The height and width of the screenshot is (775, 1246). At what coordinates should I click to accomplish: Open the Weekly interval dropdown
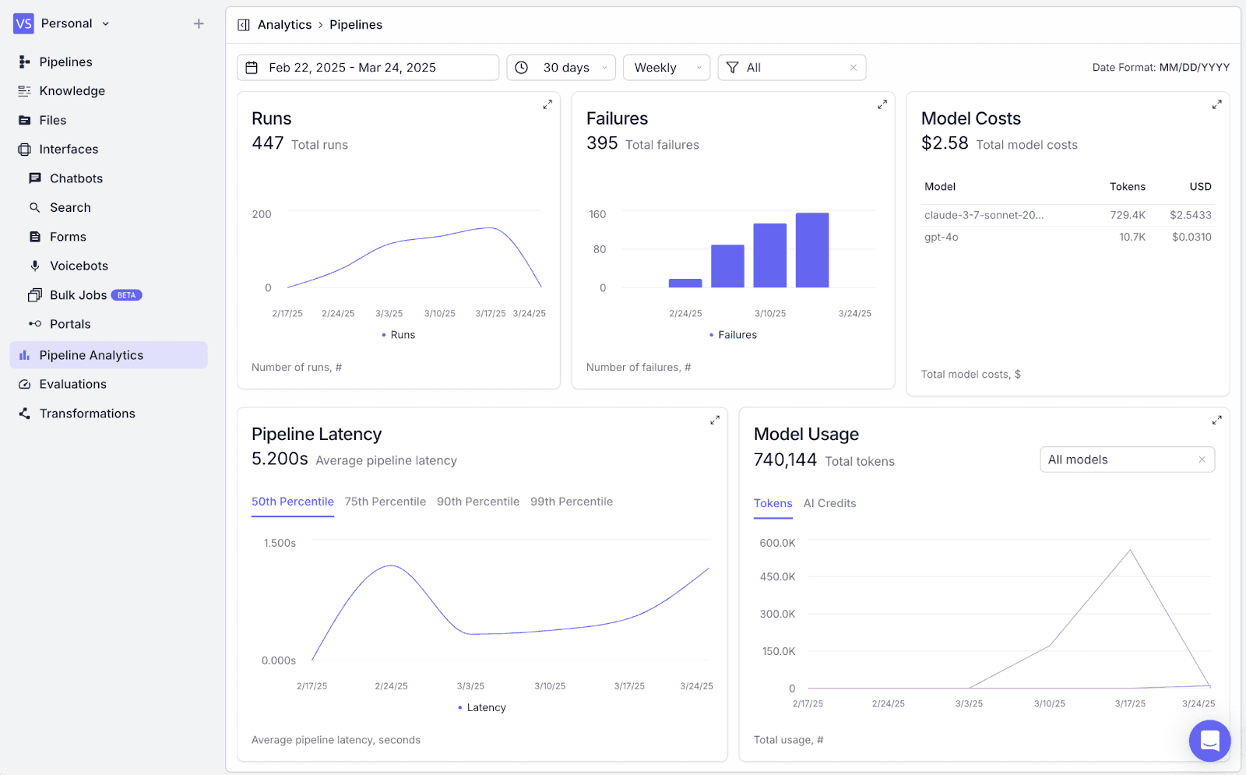pos(667,68)
